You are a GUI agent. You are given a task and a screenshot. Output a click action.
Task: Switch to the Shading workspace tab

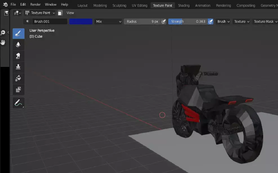184,6
